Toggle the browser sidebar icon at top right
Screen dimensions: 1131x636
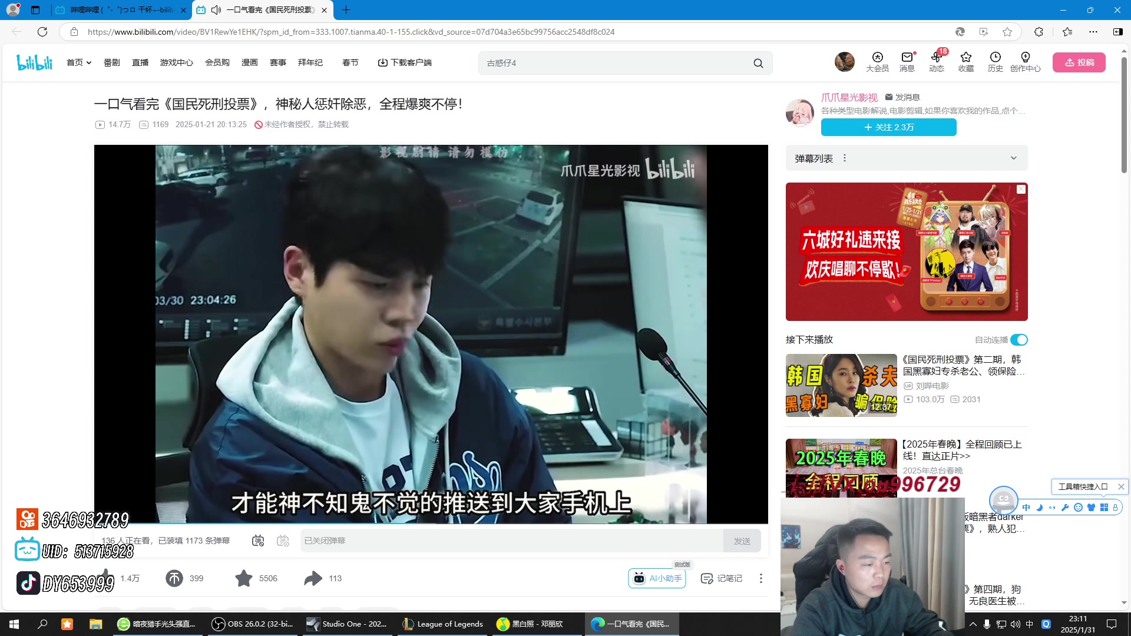point(1117,32)
